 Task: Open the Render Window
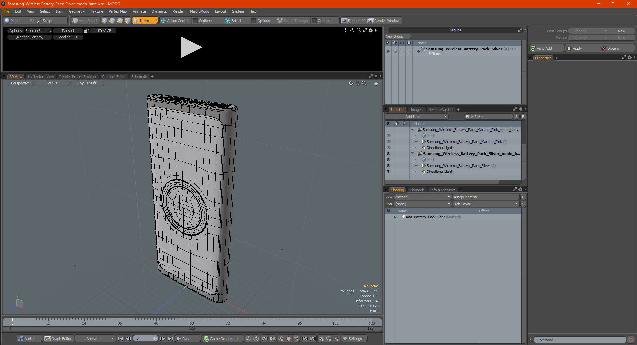click(x=384, y=21)
